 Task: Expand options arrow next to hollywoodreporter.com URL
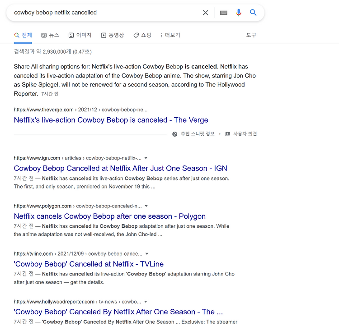coord(146,302)
